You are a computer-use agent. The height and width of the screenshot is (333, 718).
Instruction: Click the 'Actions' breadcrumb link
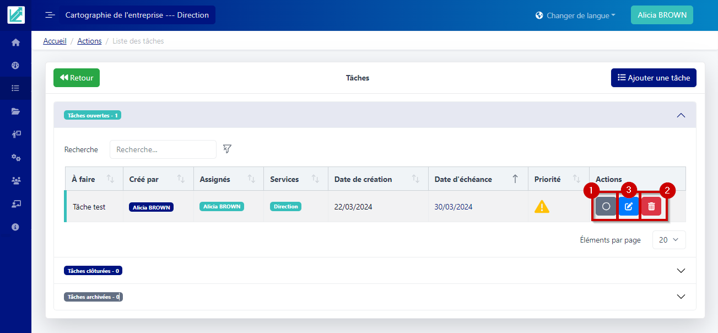click(x=89, y=41)
